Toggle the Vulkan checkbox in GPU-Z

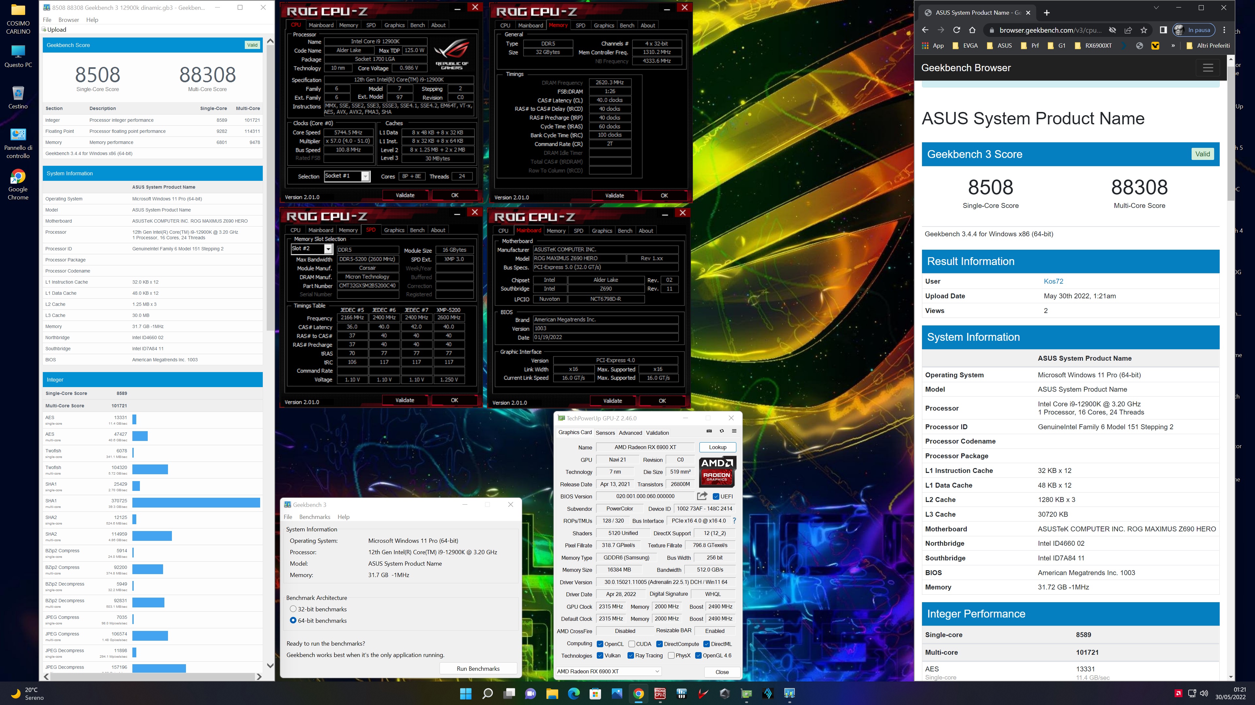[x=600, y=655]
